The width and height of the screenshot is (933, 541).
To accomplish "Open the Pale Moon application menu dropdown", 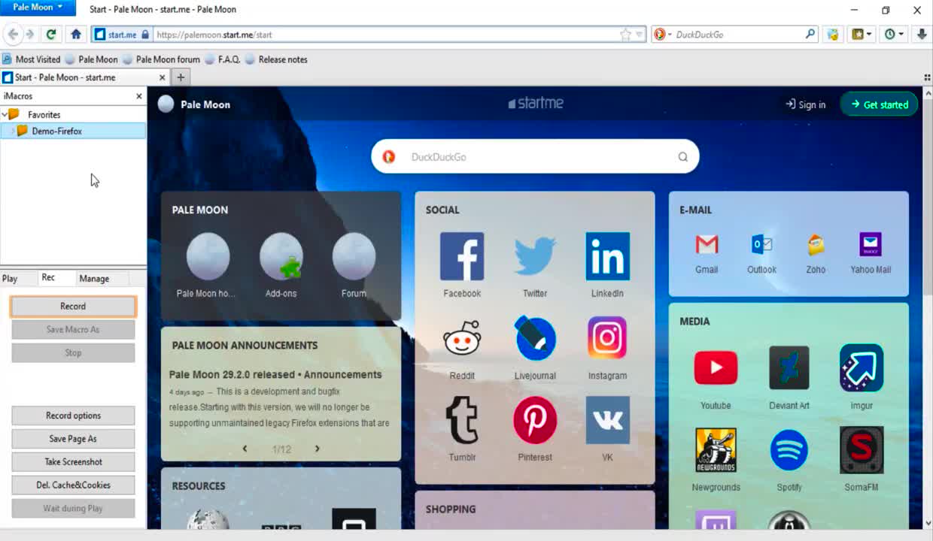I will click(x=38, y=8).
